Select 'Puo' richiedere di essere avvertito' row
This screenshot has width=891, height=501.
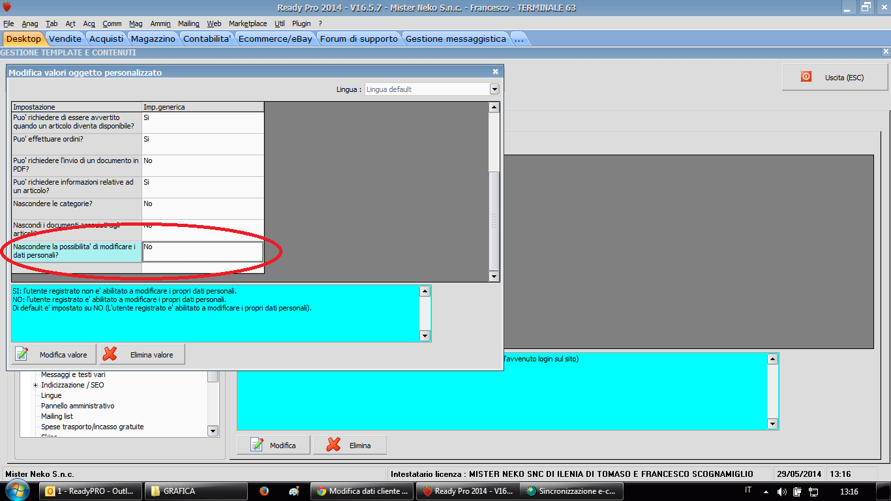pyautogui.click(x=138, y=123)
